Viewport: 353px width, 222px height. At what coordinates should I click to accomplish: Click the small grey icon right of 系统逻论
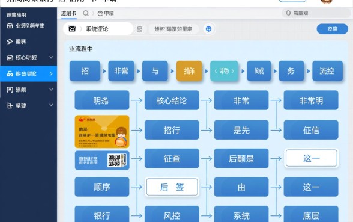tap(139, 29)
